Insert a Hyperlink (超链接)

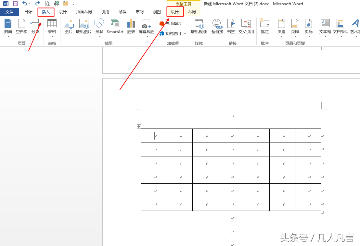click(x=217, y=26)
